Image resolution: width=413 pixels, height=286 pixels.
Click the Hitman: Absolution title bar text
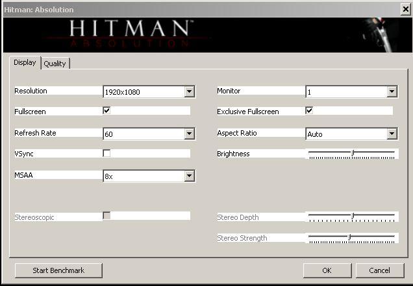(39, 10)
